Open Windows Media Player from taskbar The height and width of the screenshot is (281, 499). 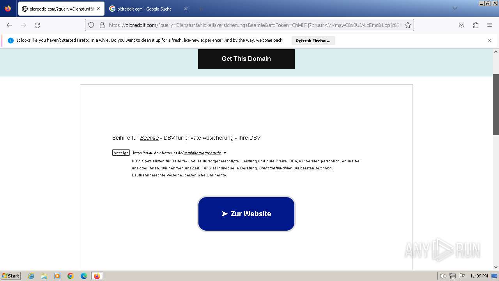(57, 276)
